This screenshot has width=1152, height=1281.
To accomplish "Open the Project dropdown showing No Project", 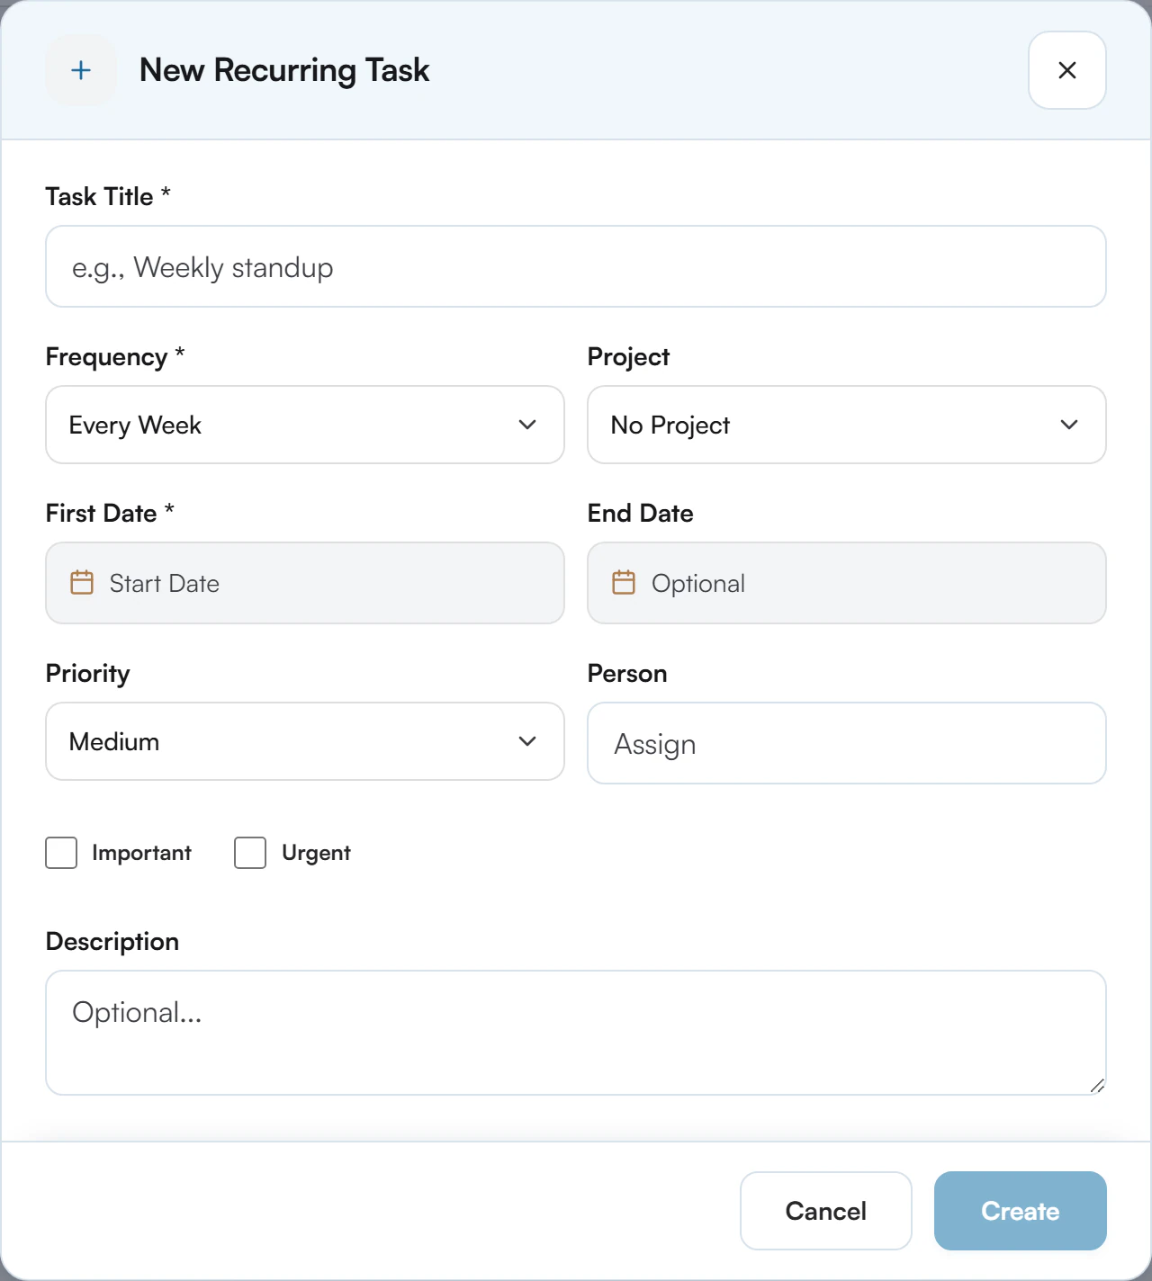I will point(847,425).
